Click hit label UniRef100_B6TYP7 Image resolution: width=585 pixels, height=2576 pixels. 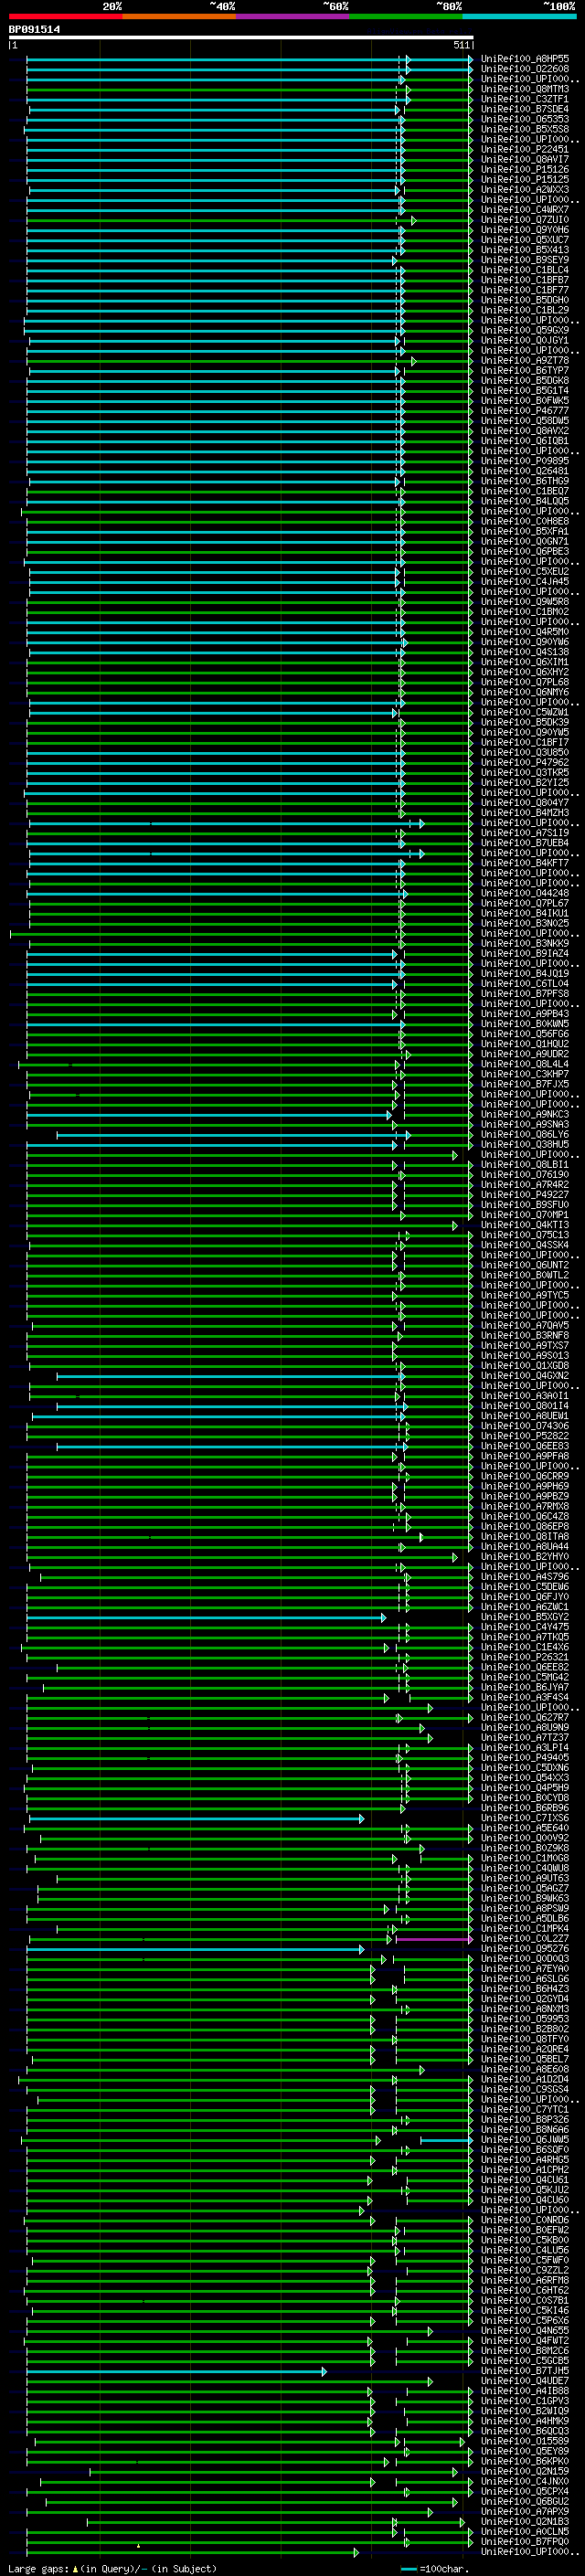[x=525, y=371]
